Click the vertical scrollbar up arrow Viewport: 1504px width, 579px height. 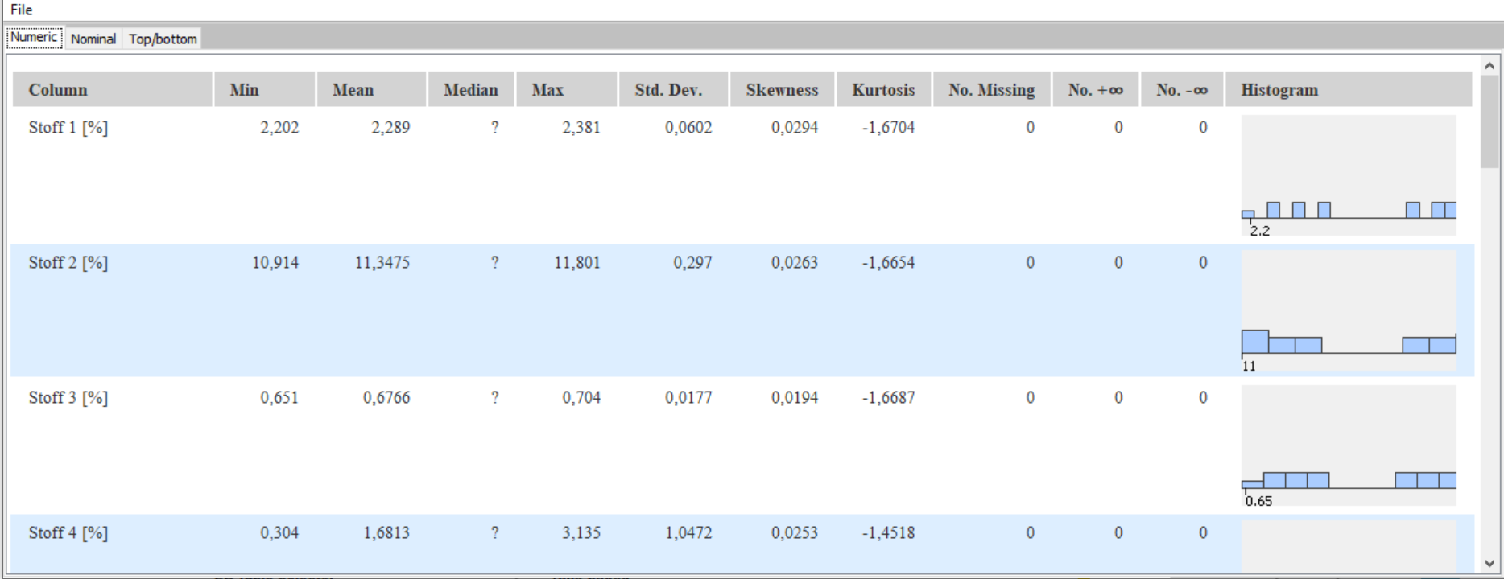(1489, 66)
